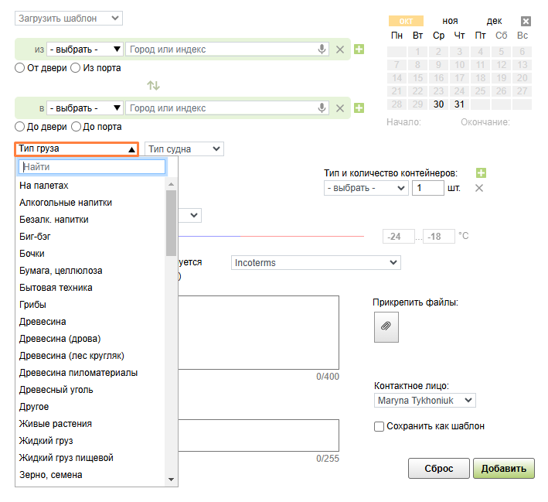Open the 'Тип судна' dropdown

(184, 149)
